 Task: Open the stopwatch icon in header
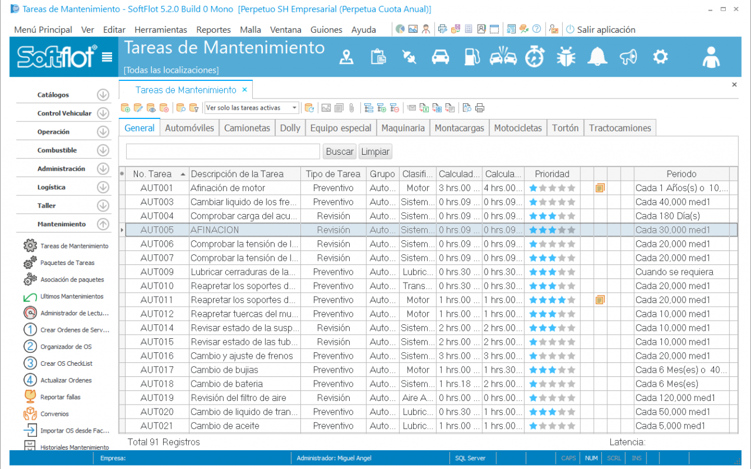click(x=535, y=56)
